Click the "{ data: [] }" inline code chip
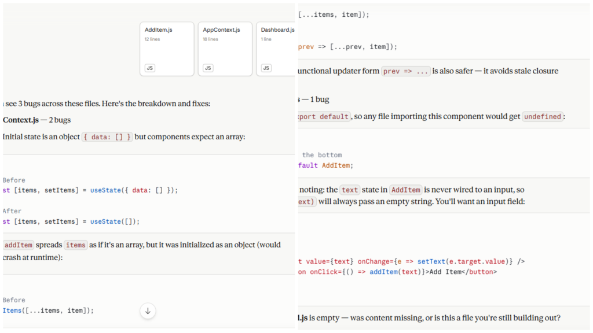The image size is (593, 333). tap(107, 137)
